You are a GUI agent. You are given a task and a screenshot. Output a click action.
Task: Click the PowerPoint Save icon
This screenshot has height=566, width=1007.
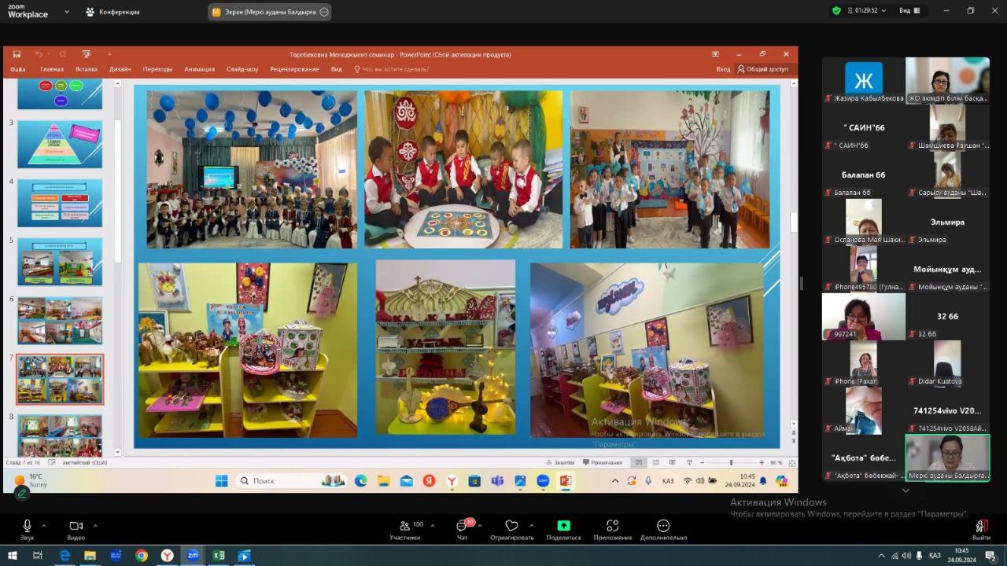[x=17, y=54]
